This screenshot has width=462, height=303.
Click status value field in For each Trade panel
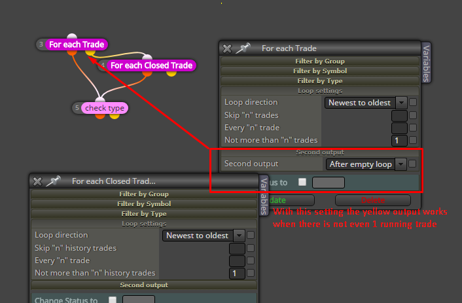coord(329,183)
